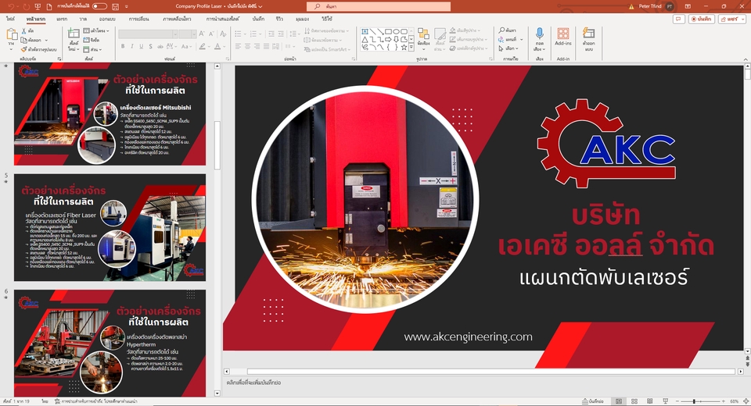The width and height of the screenshot is (751, 406).
Task: Toggle Underline formatting
Action: [142, 46]
